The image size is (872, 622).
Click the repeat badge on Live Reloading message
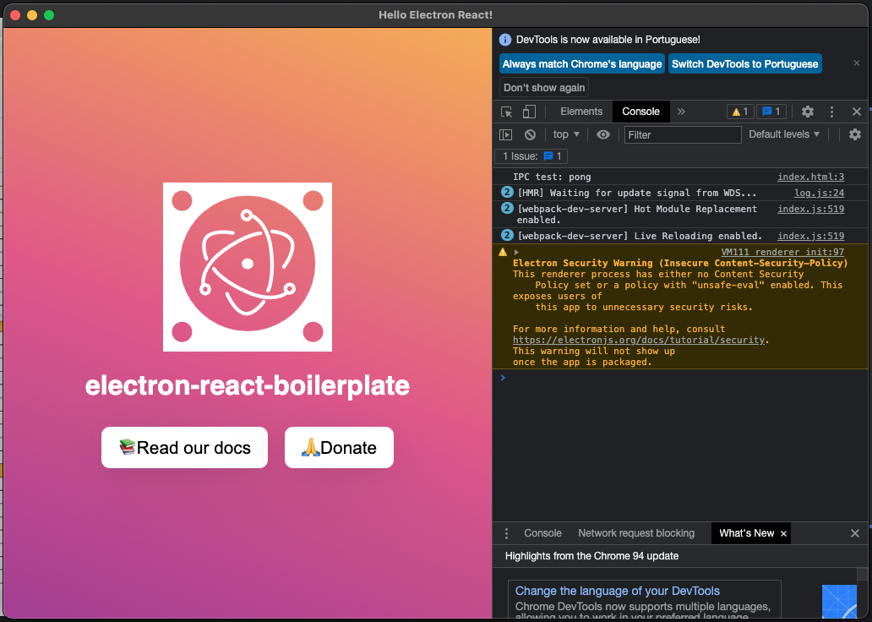click(507, 235)
